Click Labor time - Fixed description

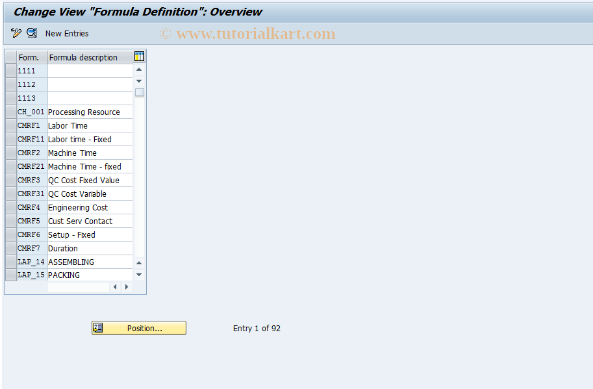click(90, 139)
